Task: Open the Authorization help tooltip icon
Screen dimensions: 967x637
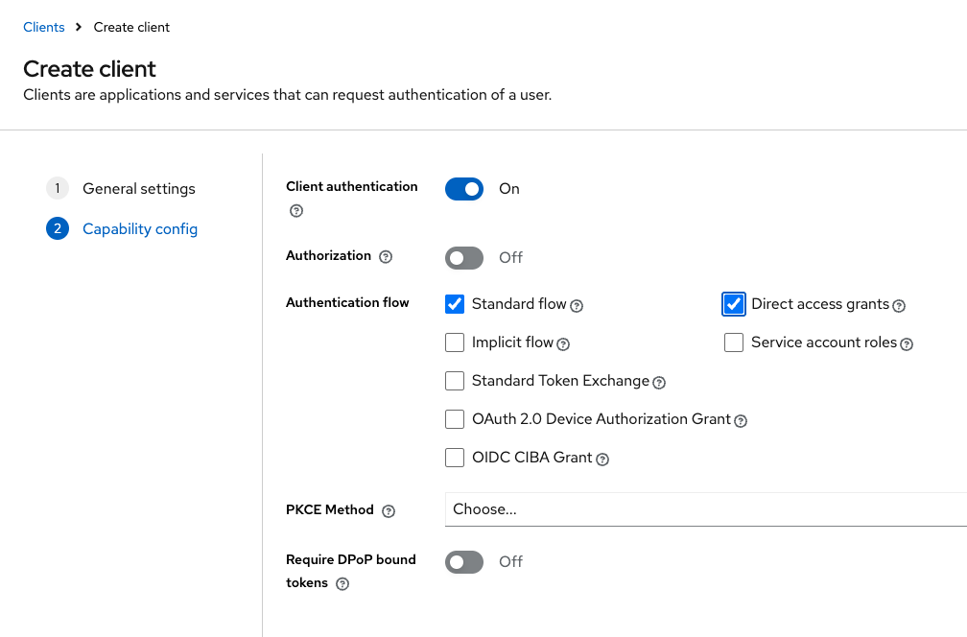Action: (x=386, y=257)
